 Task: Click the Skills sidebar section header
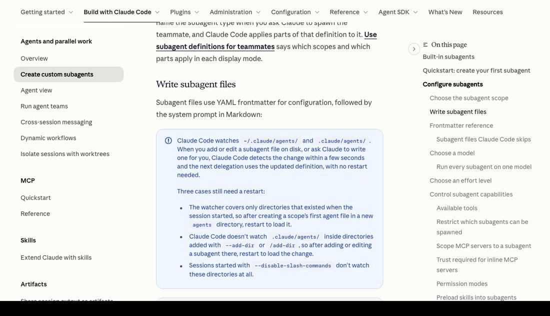(28, 240)
